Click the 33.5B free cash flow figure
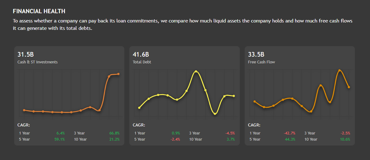 click(256, 55)
